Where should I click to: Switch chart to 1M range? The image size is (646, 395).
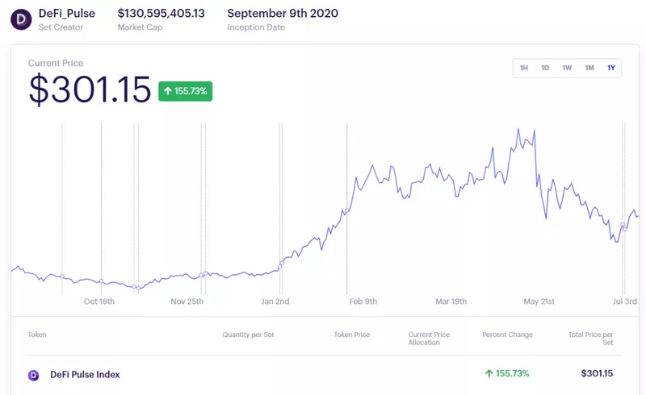point(589,68)
